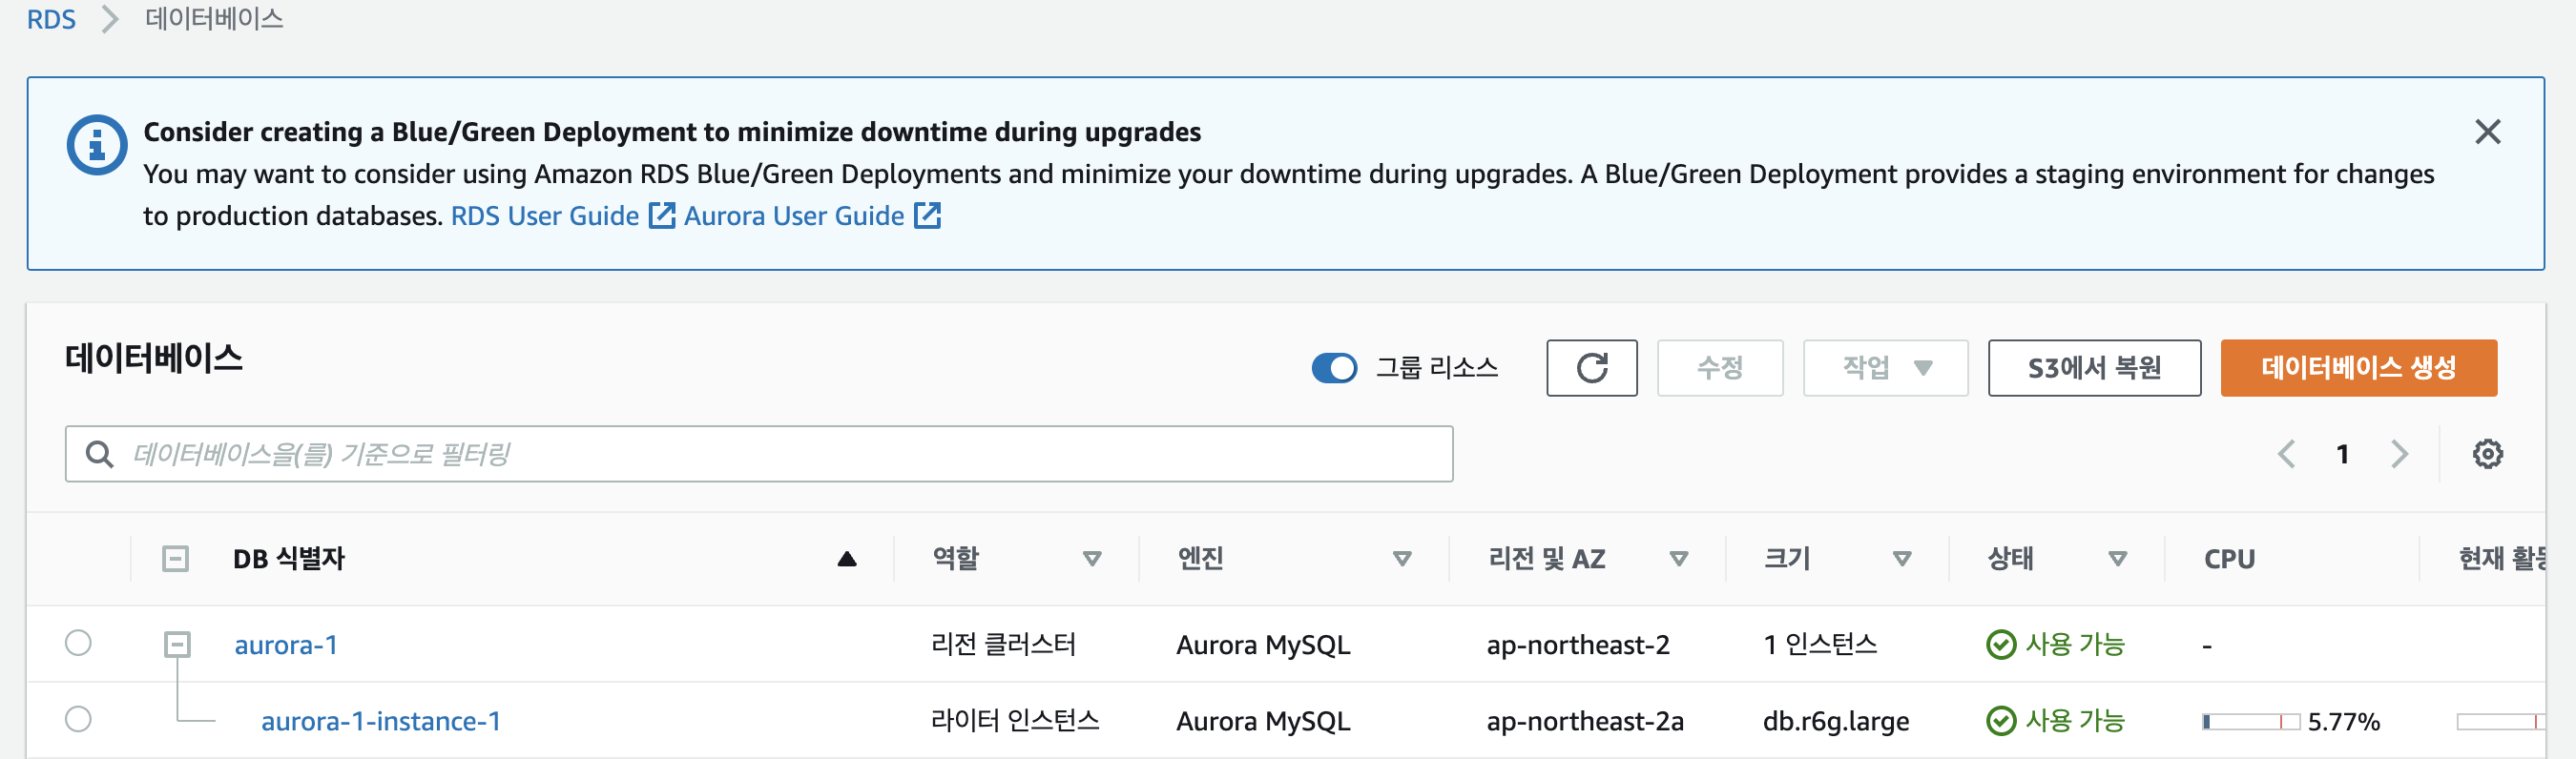Collapse all groups via header minus box

point(175,558)
